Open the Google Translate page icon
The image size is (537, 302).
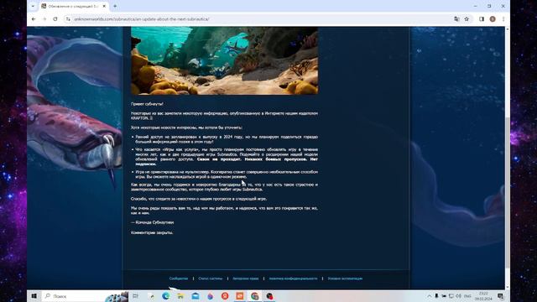pyautogui.click(x=456, y=19)
